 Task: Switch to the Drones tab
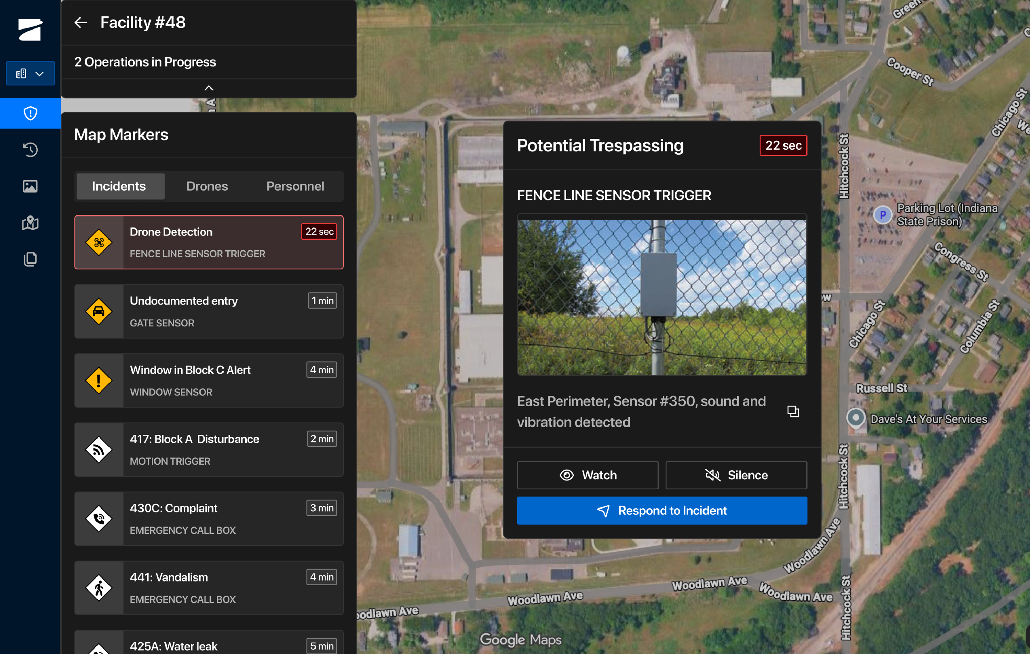tap(207, 186)
